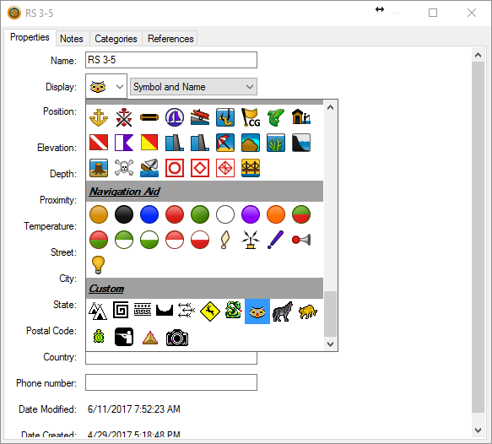Viewport: 492px width, 444px height.
Task: Pick the yellow light bulb symbol
Action: point(98,264)
